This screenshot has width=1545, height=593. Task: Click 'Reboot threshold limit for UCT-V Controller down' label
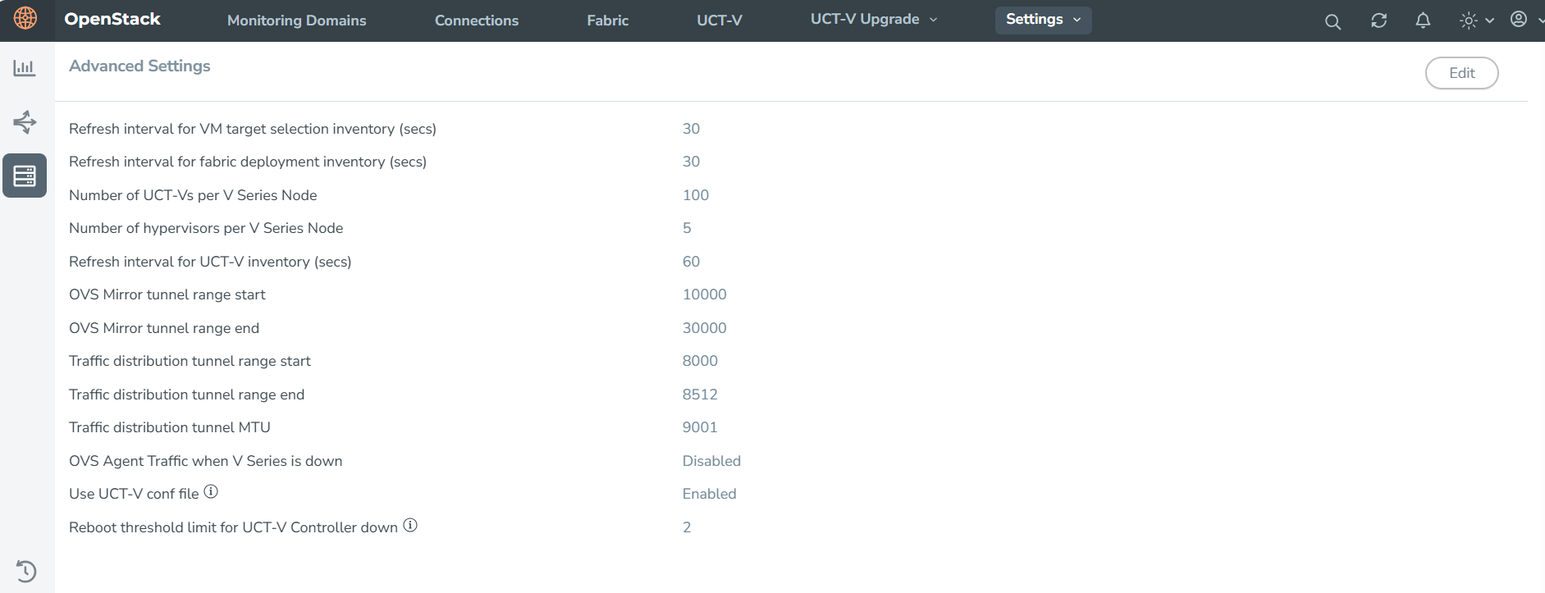tap(234, 527)
